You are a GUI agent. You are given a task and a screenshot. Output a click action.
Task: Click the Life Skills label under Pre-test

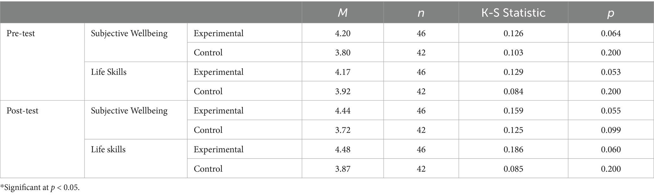(x=109, y=72)
